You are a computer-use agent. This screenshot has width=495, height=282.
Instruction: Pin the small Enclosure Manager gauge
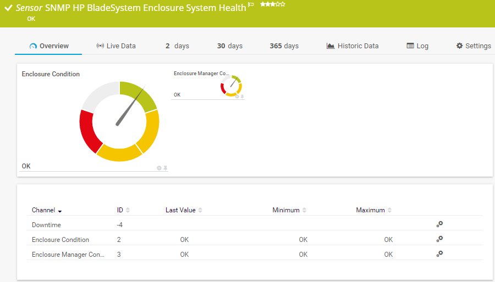coord(242,97)
